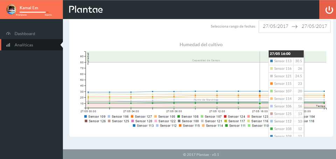Click the Plantae logo
Viewport: 336px width, 159px height.
tap(86, 9)
